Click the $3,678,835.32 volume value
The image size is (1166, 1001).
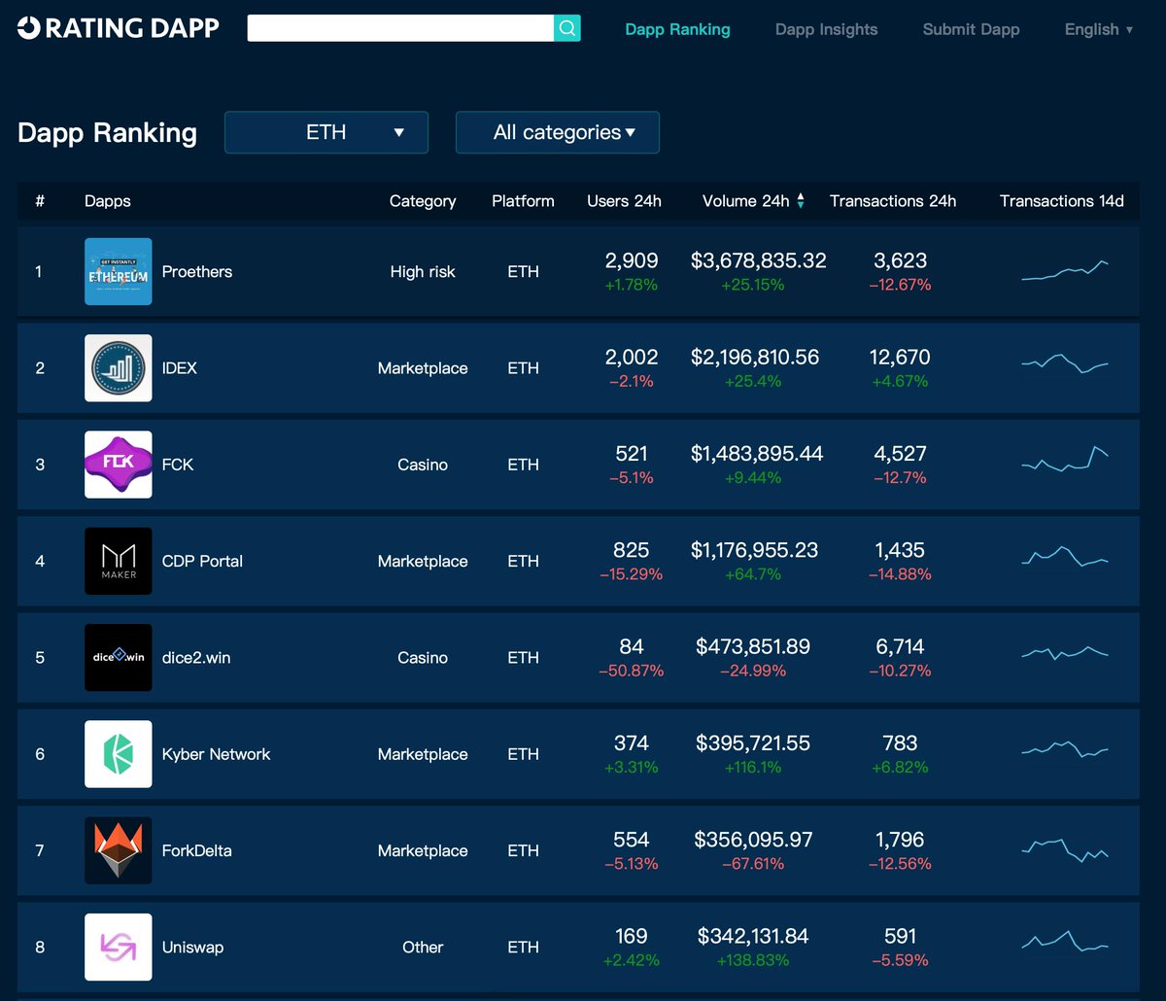[759, 260]
